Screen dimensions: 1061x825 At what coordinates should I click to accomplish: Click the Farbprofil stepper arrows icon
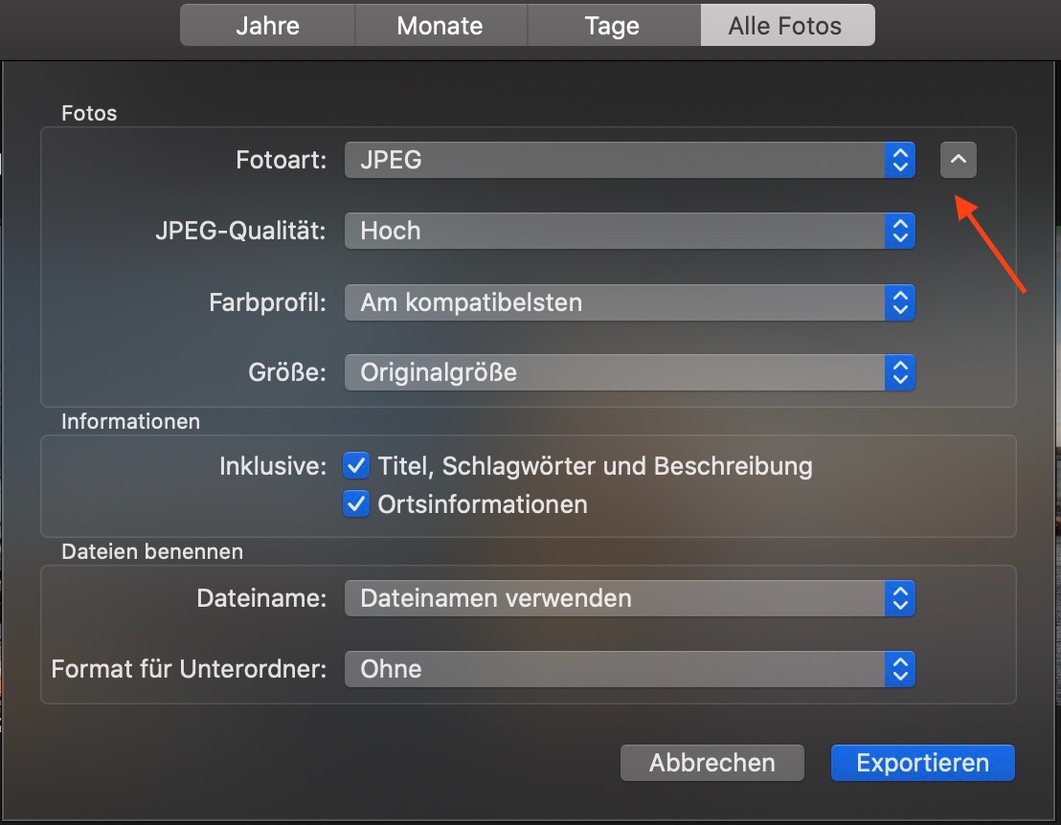899,302
